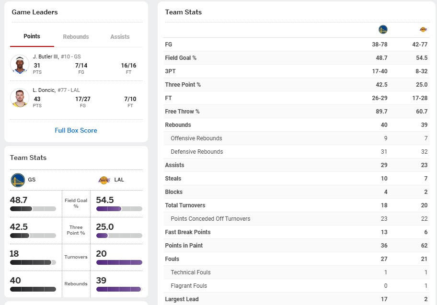Switch to the Assists leaders tab
437x305 pixels.
(x=120, y=37)
